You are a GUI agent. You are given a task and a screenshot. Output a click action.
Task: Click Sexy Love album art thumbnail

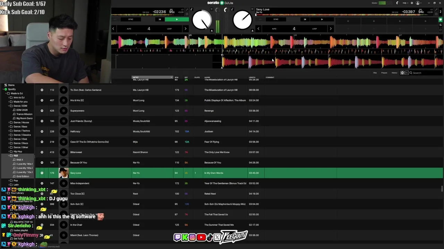tap(63, 173)
